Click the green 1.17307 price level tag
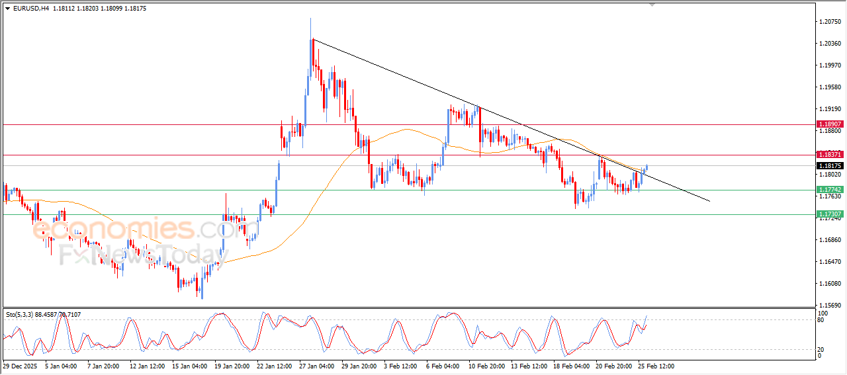This screenshot has height=375, width=847. [x=829, y=214]
